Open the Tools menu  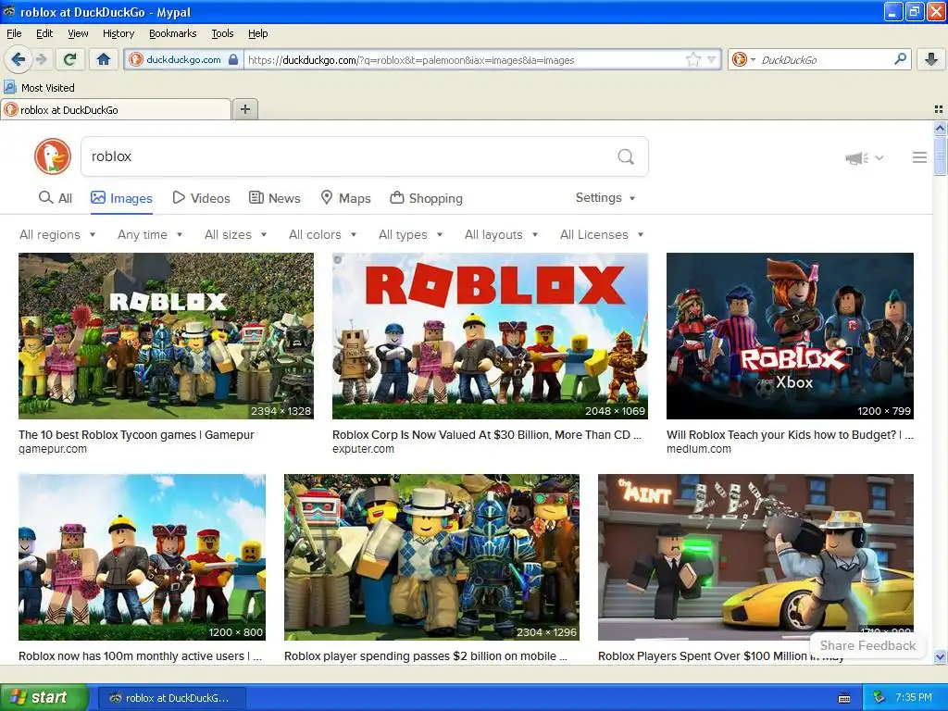coord(222,33)
